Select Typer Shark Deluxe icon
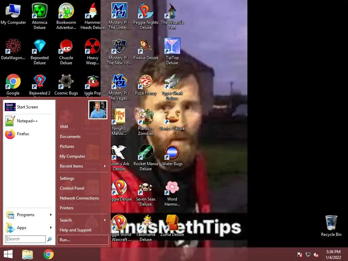348x261 pixels. pyautogui.click(x=172, y=87)
